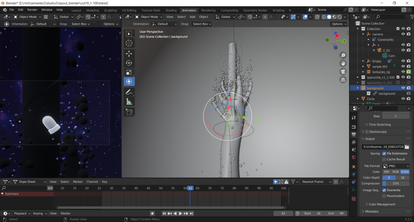Toggle camera view with camera icon
This screenshot has width=414, height=222.
point(343,72)
